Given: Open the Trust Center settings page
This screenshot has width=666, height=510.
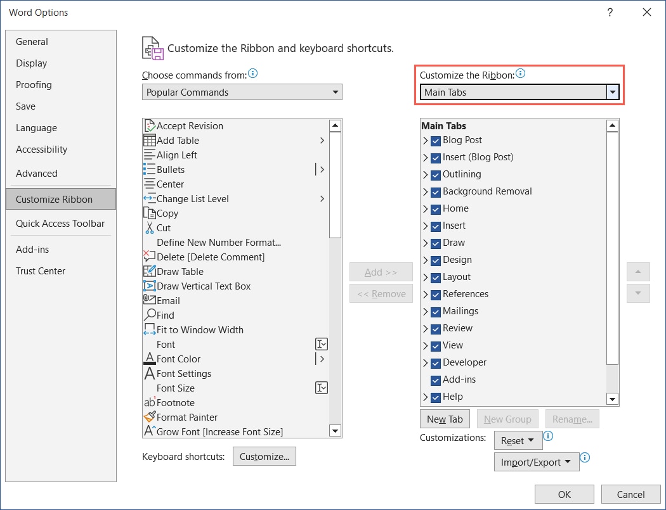Looking at the screenshot, I should pyautogui.click(x=41, y=271).
